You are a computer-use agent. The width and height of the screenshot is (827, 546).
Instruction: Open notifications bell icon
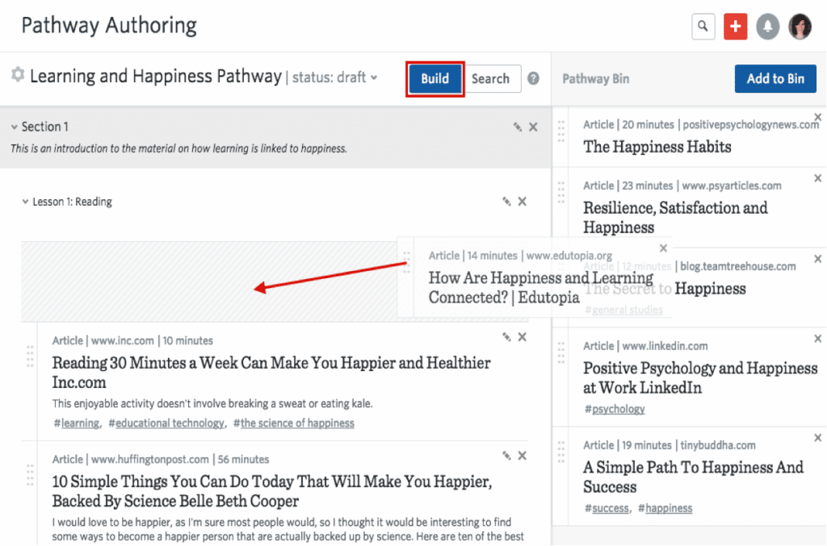click(x=768, y=26)
